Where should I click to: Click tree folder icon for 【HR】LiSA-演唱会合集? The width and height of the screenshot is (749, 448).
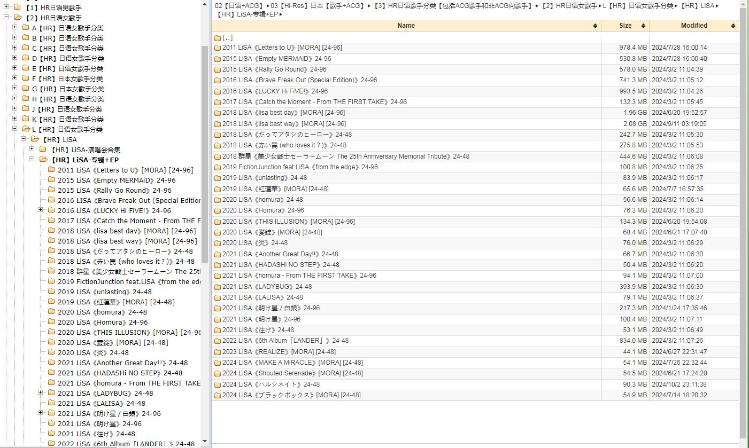coord(43,150)
